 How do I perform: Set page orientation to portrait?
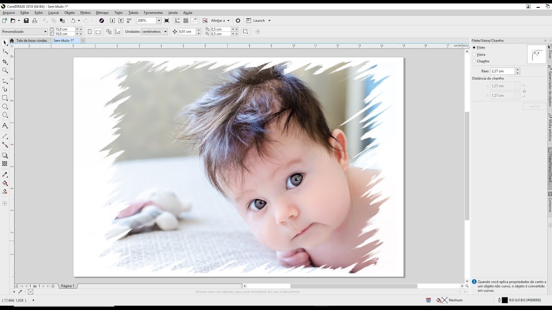coord(90,31)
